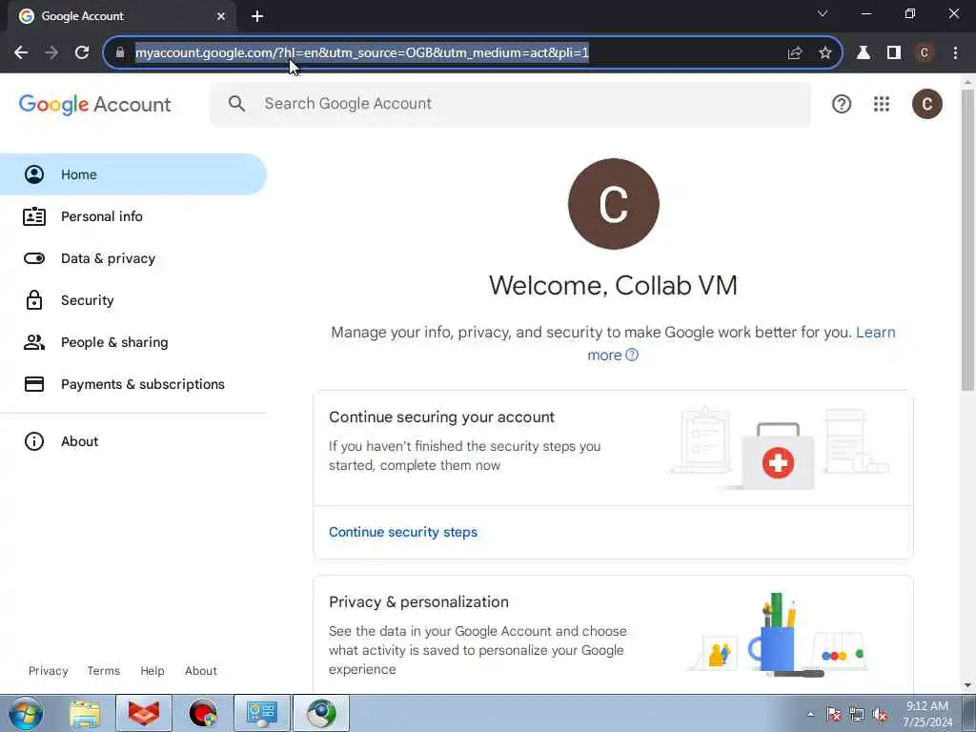Click the padlock site info icon
976x732 pixels.
[x=120, y=53]
